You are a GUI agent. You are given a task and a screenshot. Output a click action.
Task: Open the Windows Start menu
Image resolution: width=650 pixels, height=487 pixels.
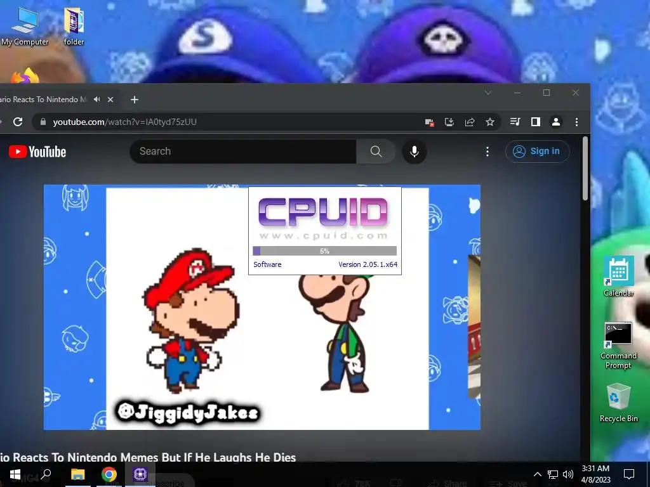click(15, 474)
